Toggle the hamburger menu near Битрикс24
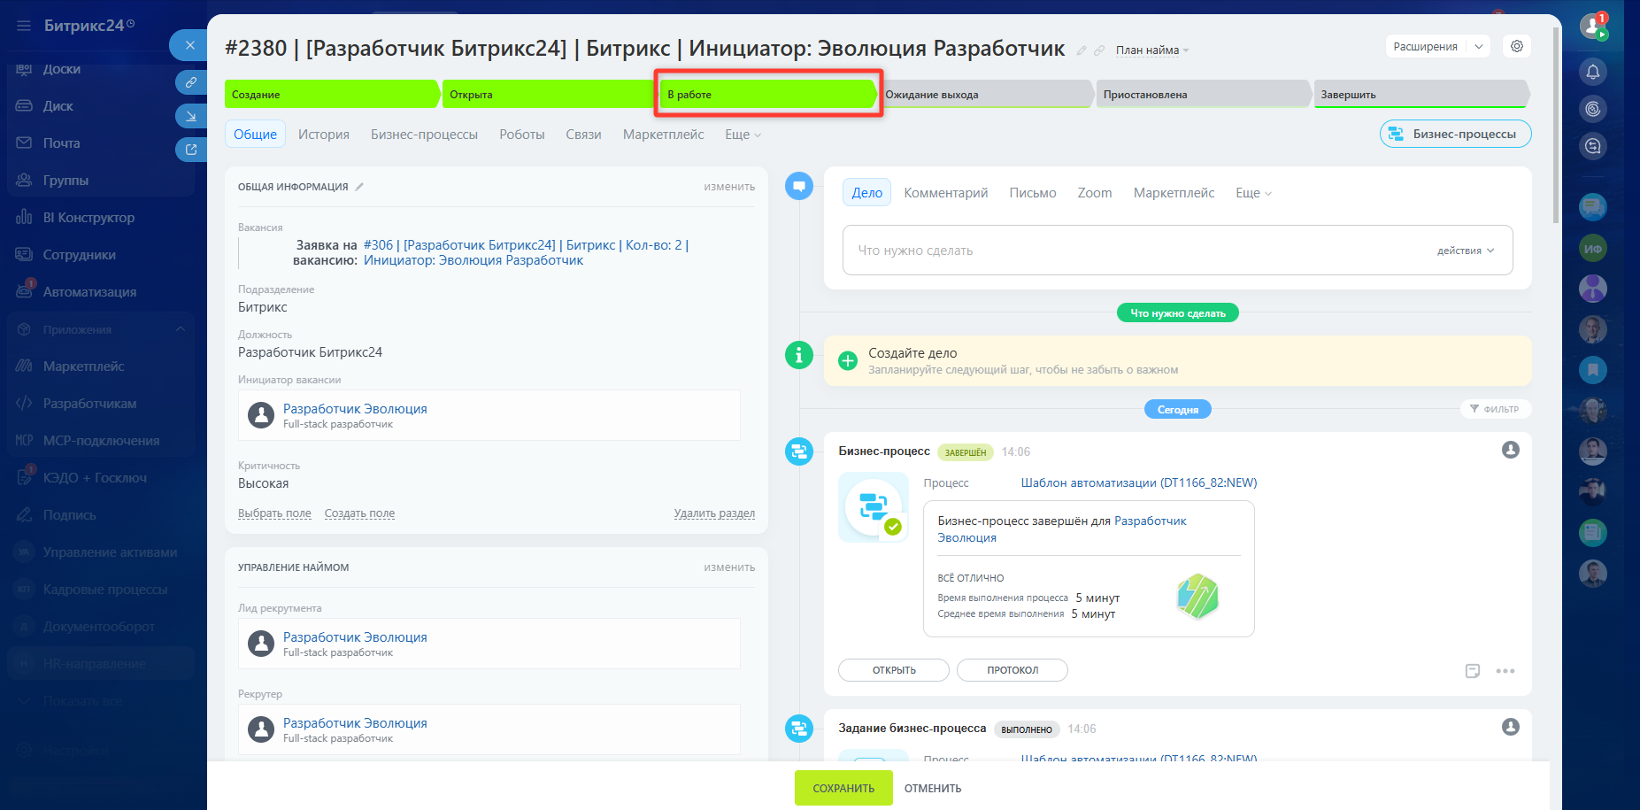 24,26
